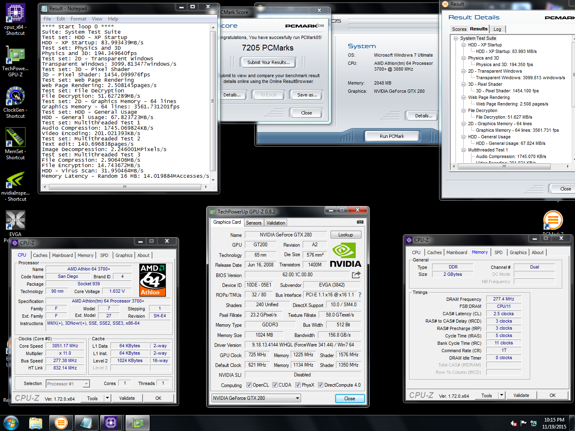575x431 pixels.
Task: Click Save as... in PCMark Score window
Action: [307, 95]
